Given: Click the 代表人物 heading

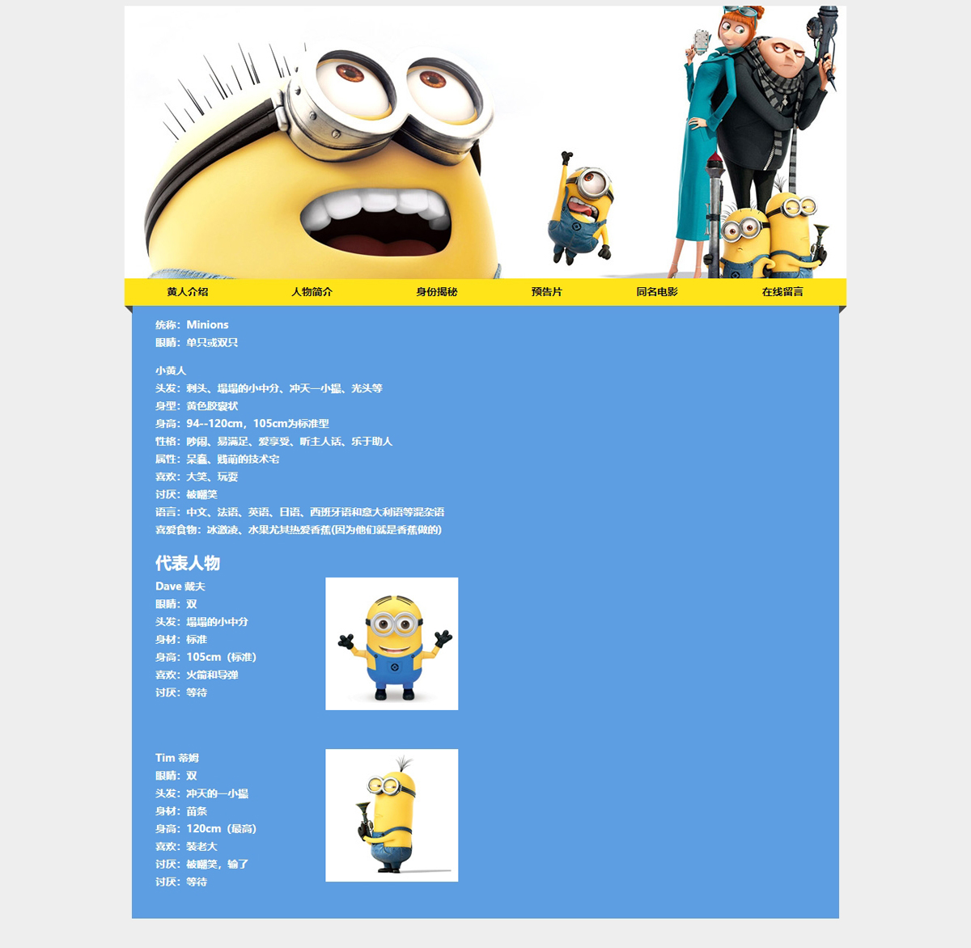Looking at the screenshot, I should coord(188,563).
